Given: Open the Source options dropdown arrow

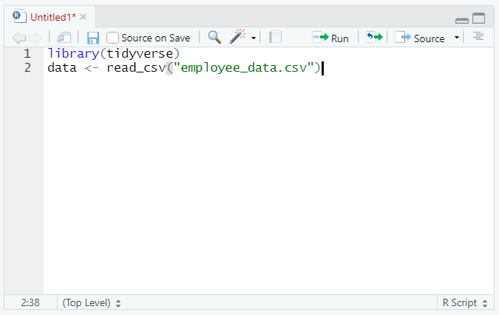Looking at the screenshot, I should pyautogui.click(x=456, y=38).
